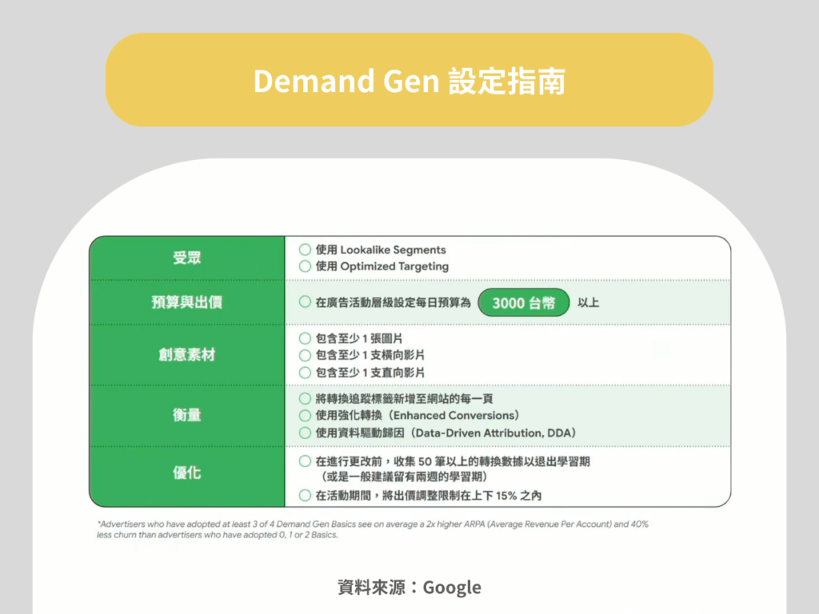Check the Optimized Targeting circle
This screenshot has width=819, height=614.
[x=305, y=266]
